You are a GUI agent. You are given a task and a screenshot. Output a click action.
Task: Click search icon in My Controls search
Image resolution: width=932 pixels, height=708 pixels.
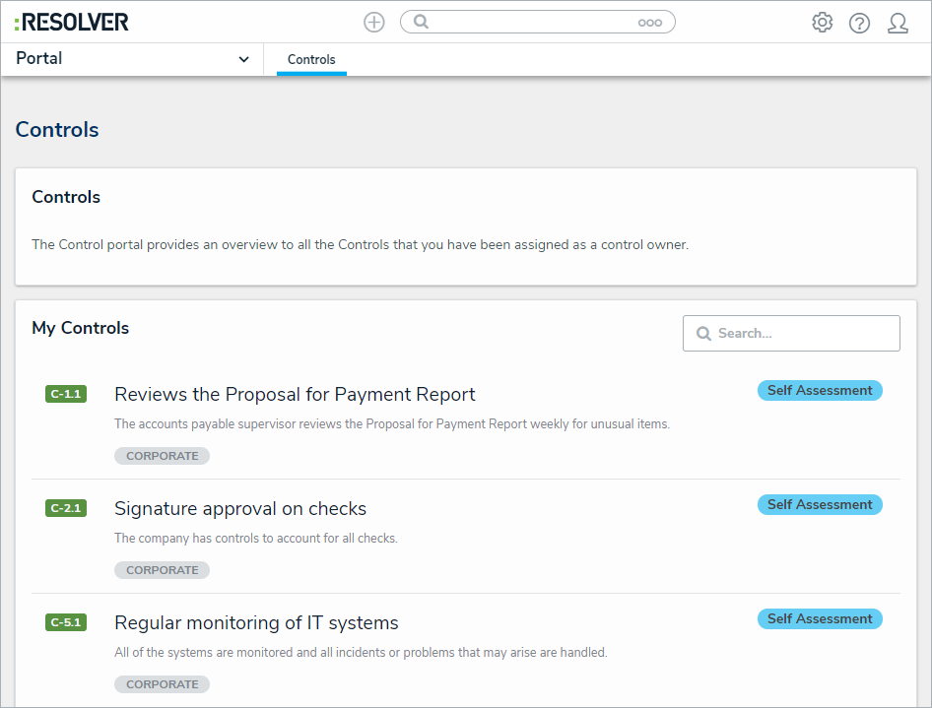pyautogui.click(x=703, y=334)
